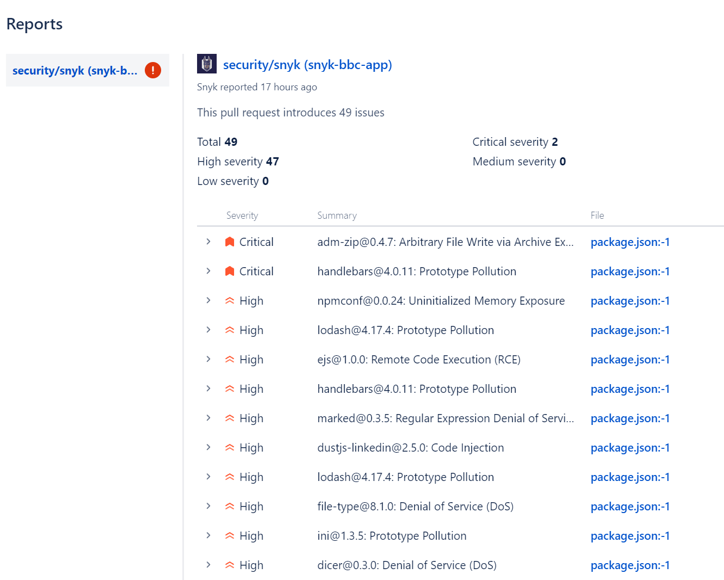Click 'ini@1.3.5: Prototype Pollution' summary

pos(392,536)
